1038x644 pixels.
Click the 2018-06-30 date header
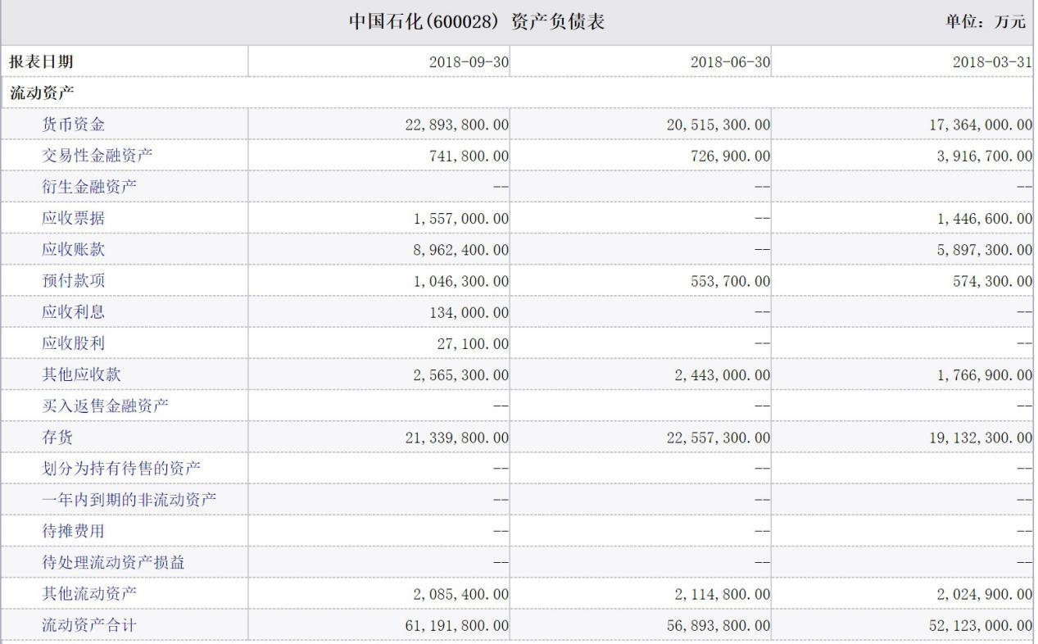730,62
